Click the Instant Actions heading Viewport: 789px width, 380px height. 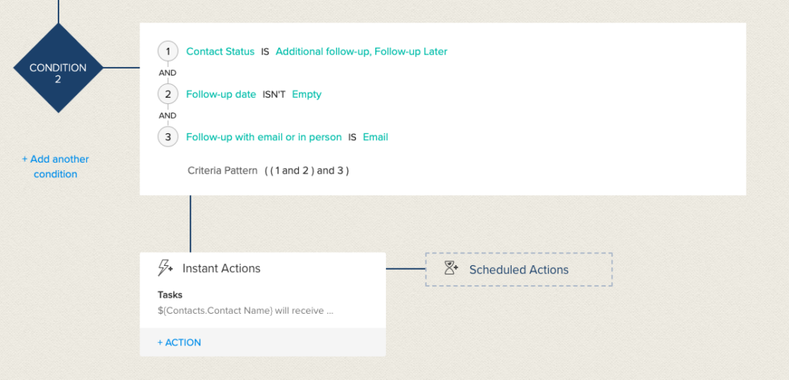click(x=221, y=268)
